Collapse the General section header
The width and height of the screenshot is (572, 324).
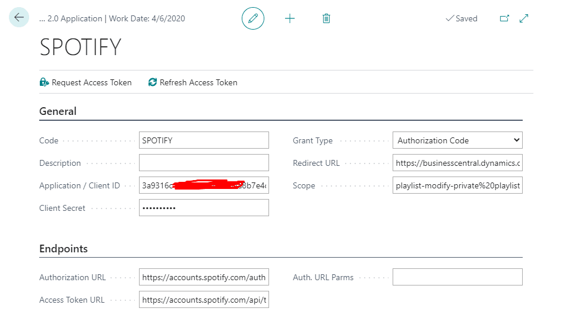coord(58,111)
